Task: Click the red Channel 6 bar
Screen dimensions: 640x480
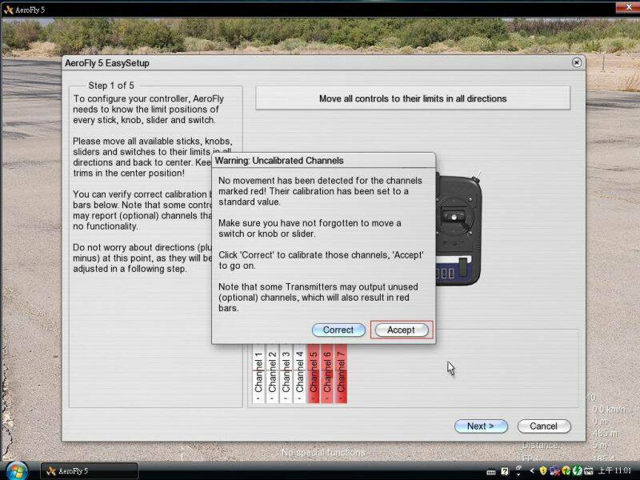Action: 327,374
